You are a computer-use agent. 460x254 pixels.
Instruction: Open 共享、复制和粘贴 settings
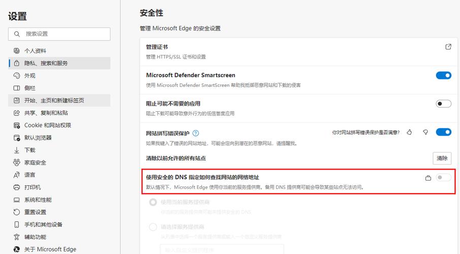pos(59,113)
